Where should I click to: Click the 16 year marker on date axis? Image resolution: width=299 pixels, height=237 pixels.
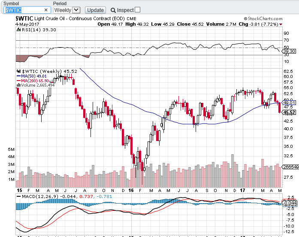click(131, 190)
